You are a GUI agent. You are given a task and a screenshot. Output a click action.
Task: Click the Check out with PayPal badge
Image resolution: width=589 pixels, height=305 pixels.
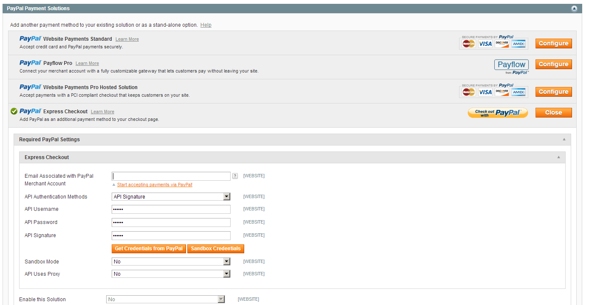pos(498,112)
